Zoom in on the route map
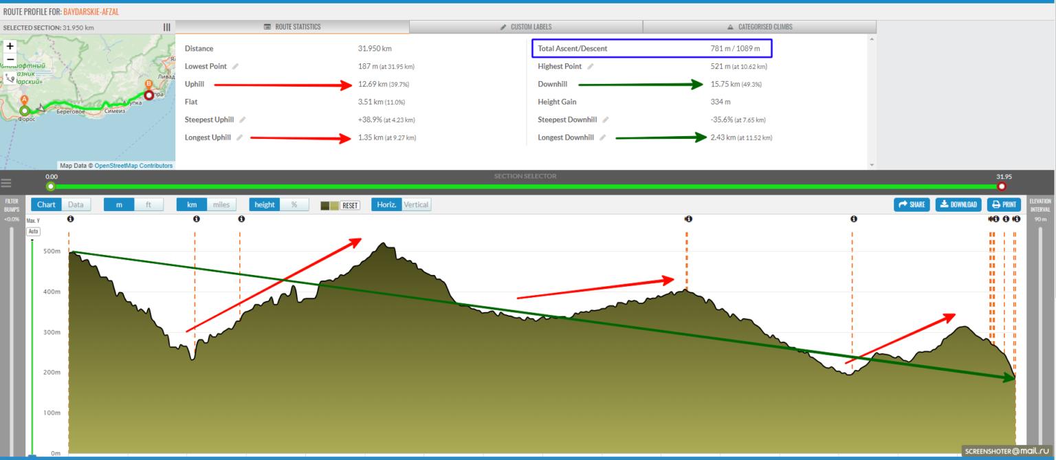 pyautogui.click(x=10, y=47)
